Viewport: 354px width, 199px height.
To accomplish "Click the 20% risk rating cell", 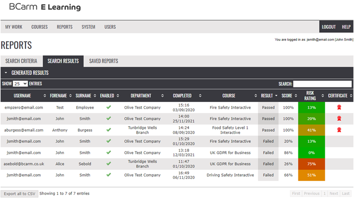I will click(312, 119).
